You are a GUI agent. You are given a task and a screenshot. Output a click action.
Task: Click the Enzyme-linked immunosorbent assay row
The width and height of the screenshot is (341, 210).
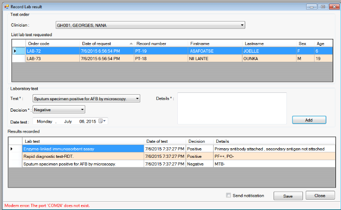point(82,149)
